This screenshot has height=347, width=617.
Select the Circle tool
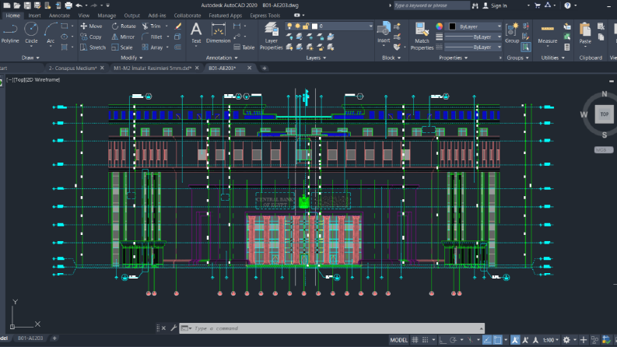tap(31, 33)
